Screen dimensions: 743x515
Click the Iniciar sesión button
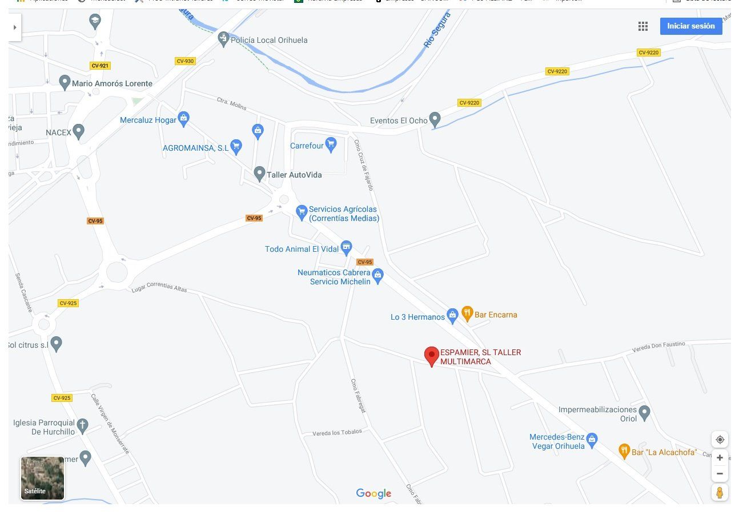[691, 26]
